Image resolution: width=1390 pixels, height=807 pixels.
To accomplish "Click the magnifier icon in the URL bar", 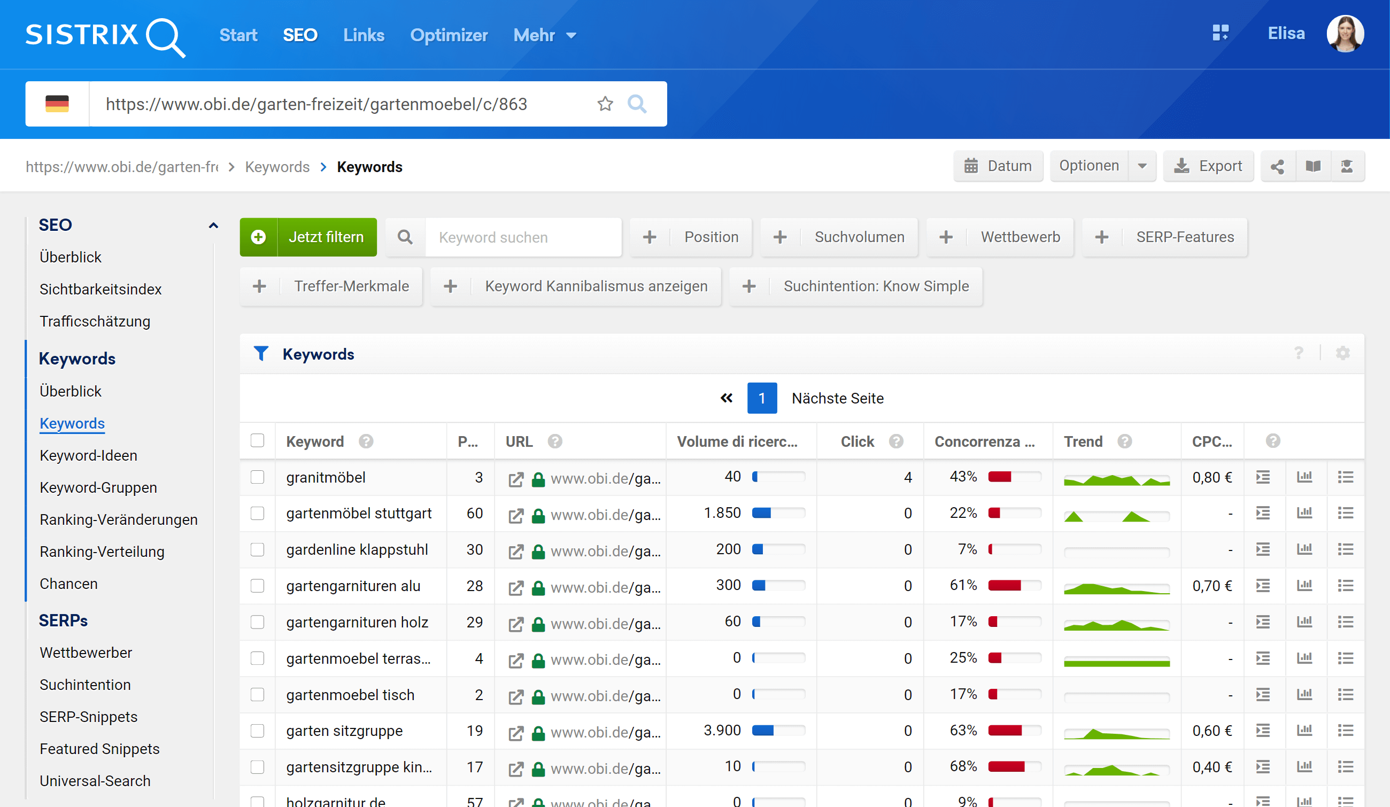I will [x=637, y=104].
